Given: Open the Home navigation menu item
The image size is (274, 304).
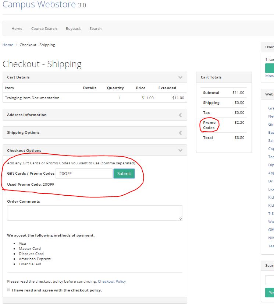Looking at the screenshot, I should [x=17, y=28].
